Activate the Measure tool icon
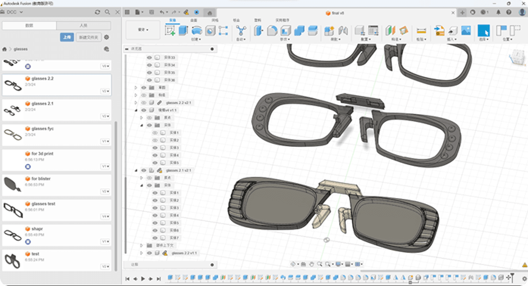528x286 pixels. tap(421, 30)
